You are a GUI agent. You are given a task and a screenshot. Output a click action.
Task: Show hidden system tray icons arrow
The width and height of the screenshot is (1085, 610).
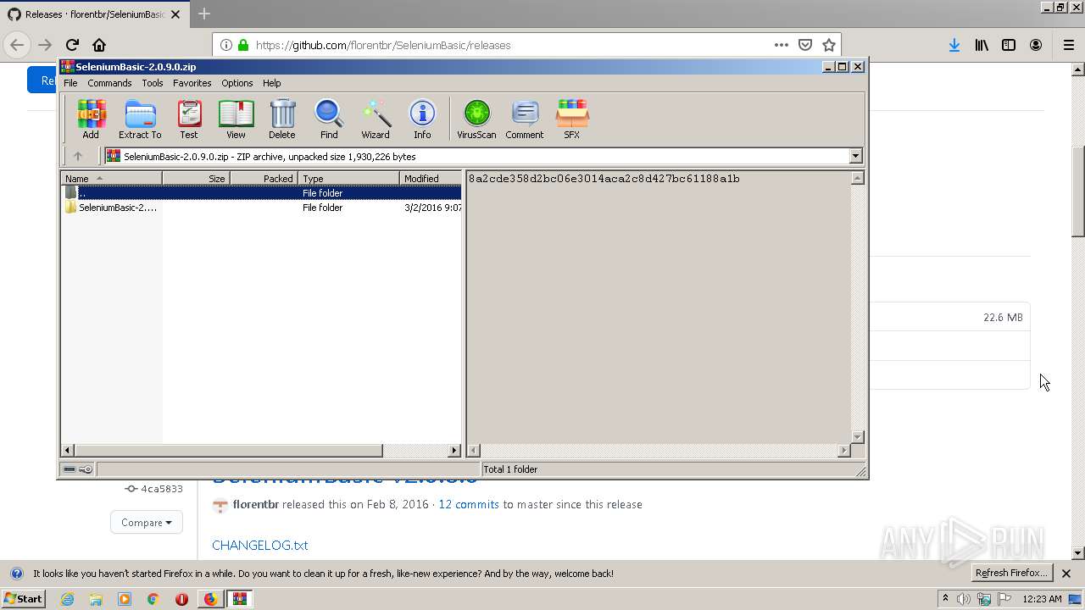click(945, 599)
